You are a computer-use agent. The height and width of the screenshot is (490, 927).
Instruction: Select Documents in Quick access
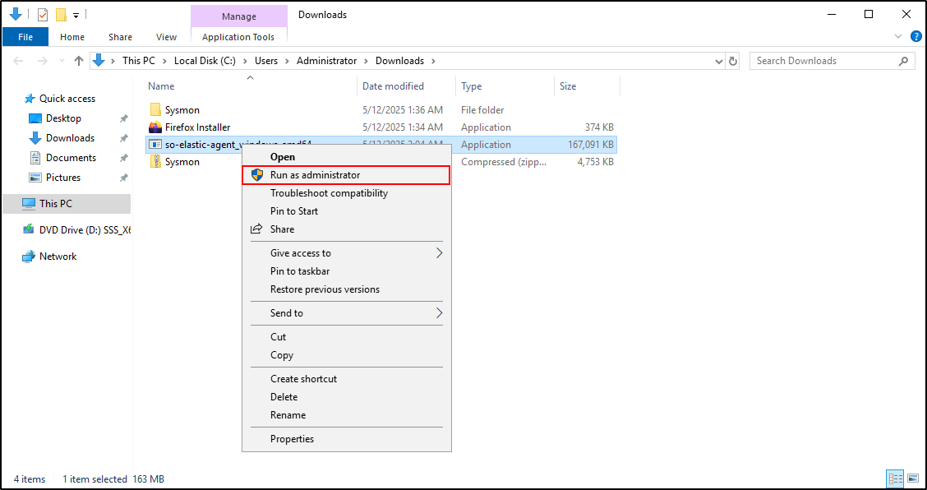tap(71, 158)
